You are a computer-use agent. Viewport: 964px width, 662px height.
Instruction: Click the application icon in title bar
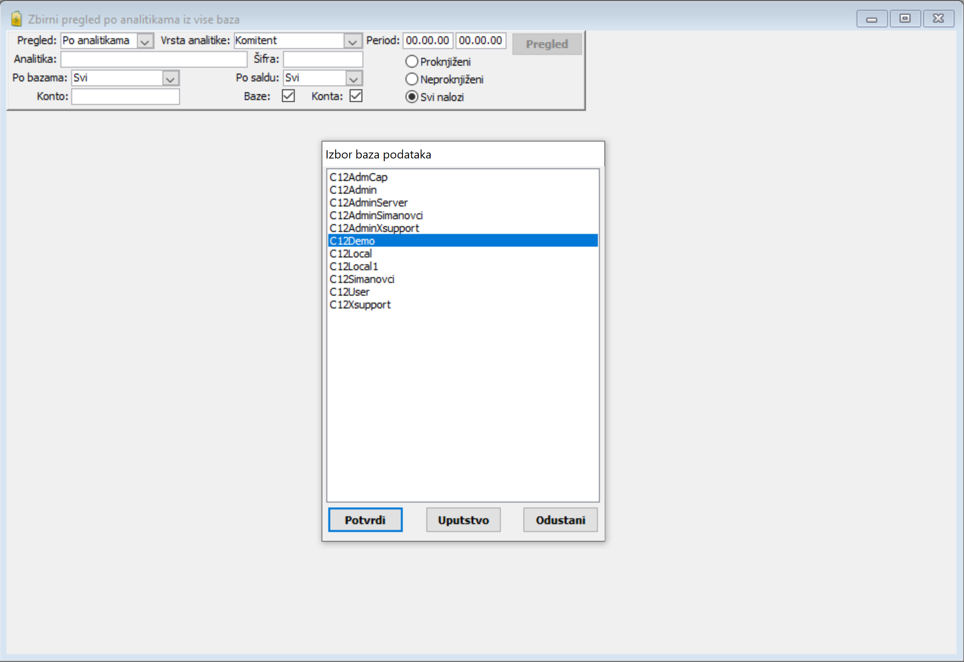click(x=16, y=19)
